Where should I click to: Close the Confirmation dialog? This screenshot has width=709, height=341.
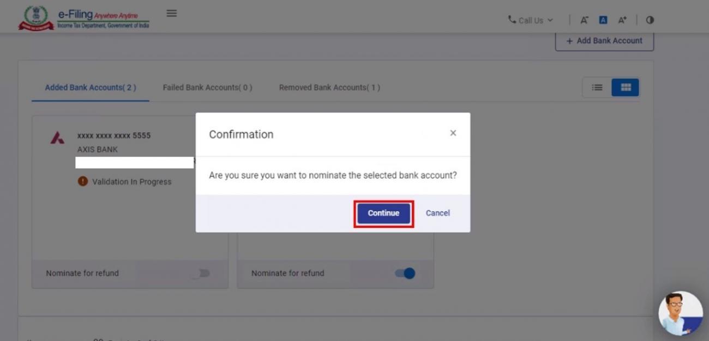click(x=453, y=133)
